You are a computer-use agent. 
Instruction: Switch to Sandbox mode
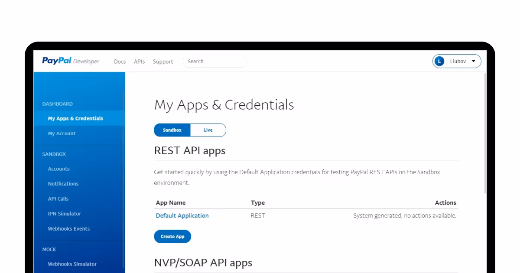172,130
